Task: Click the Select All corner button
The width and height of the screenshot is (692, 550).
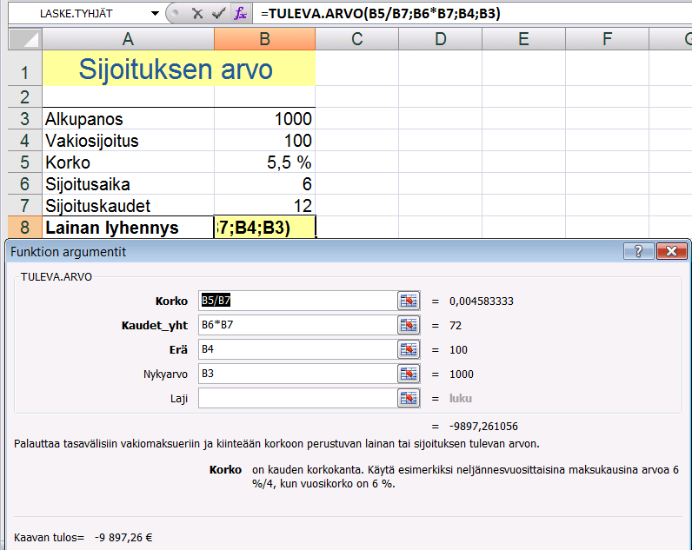Action: click(x=25, y=39)
